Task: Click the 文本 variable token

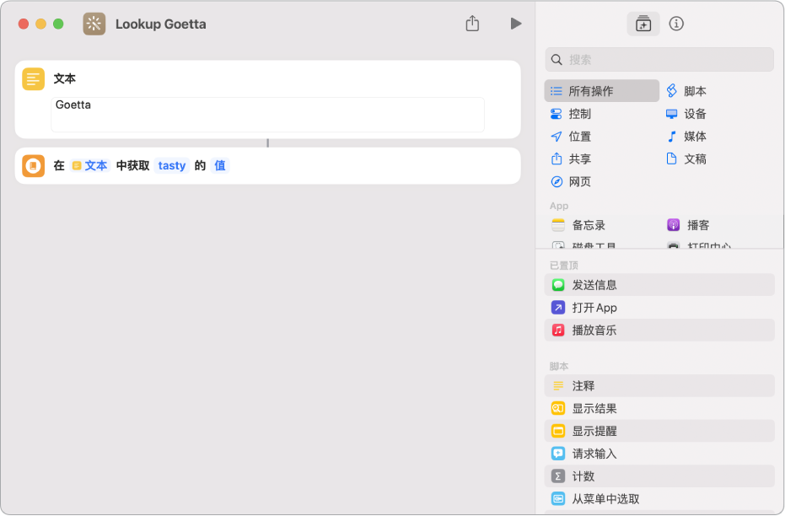Action: (x=90, y=165)
